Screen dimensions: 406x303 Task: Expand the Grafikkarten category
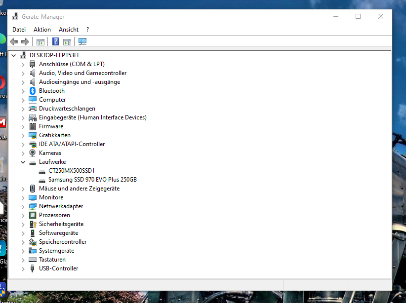(x=23, y=136)
